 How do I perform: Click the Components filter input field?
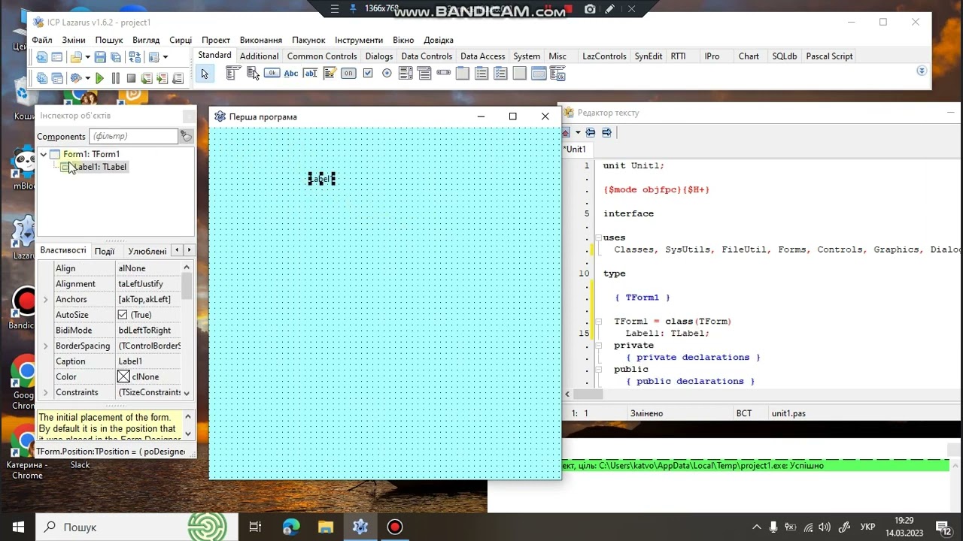(x=133, y=136)
